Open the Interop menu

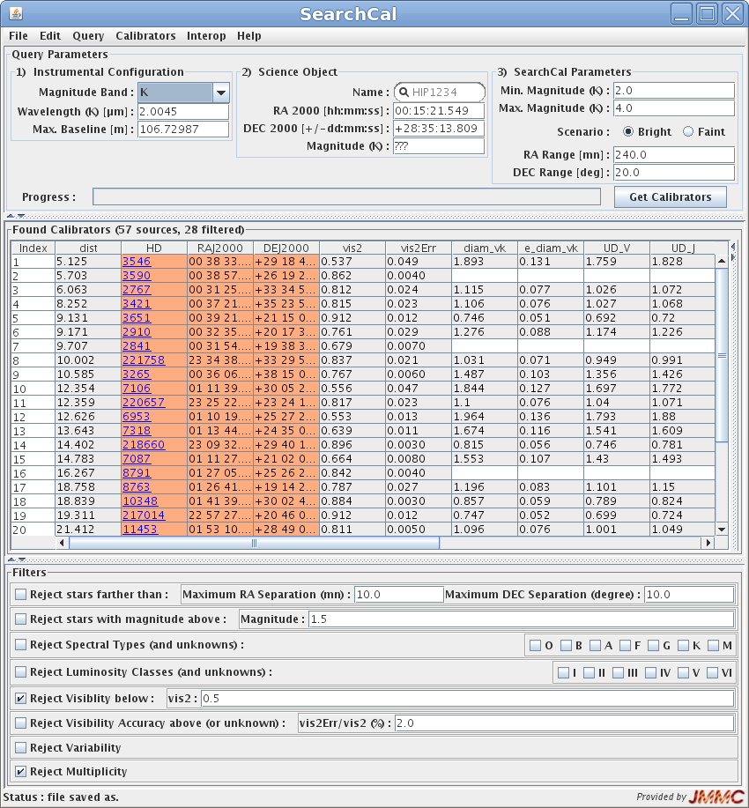(206, 36)
